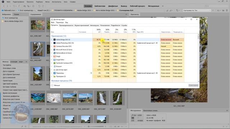Viewport: 230px width, 129px height.
Task: Click the Параметры row leaf status icon
Action: [x=91, y=73]
